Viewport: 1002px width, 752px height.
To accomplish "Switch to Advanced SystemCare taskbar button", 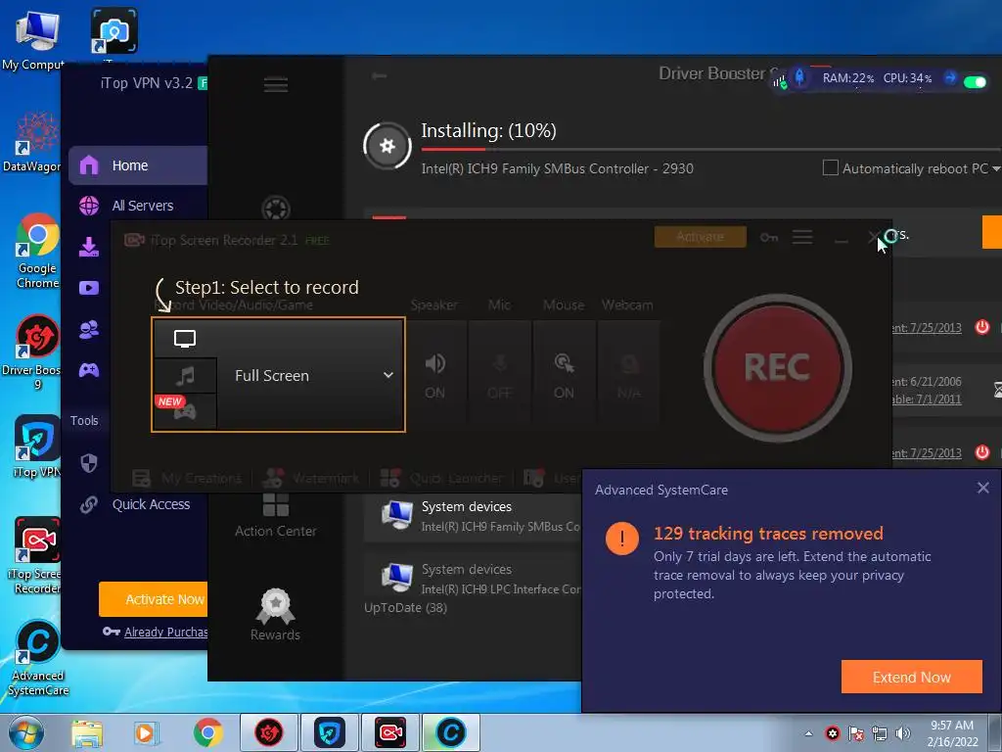I will pyautogui.click(x=450, y=732).
